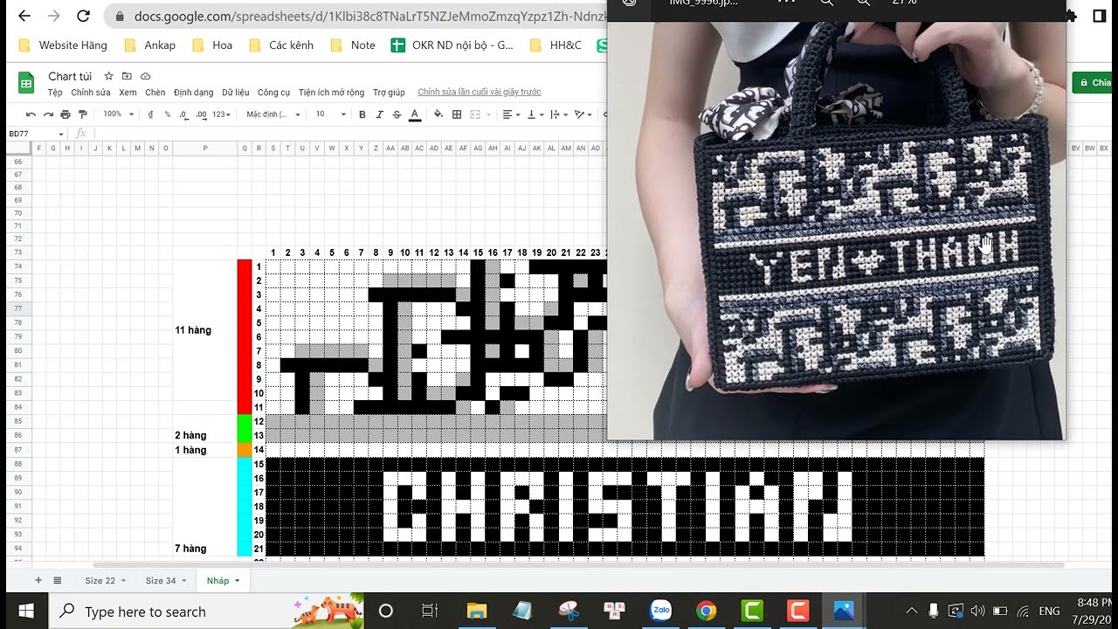
Task: Open the Ankap bookmark folder
Action: 150,45
